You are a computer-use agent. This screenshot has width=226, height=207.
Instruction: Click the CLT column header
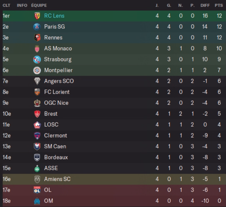tap(6, 5)
